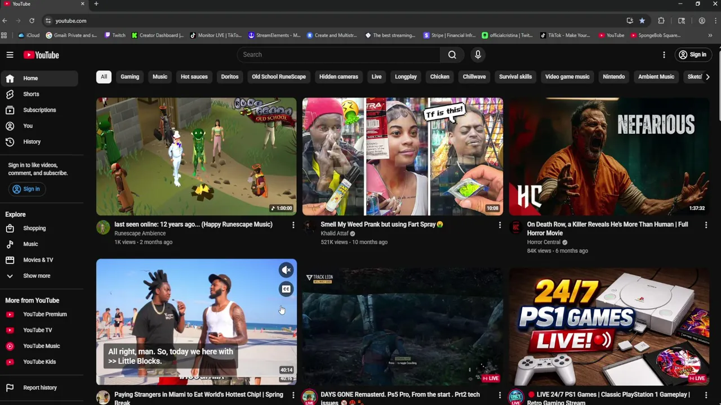
Task: Open the YouTube hamburger guide menu
Action: click(10, 55)
